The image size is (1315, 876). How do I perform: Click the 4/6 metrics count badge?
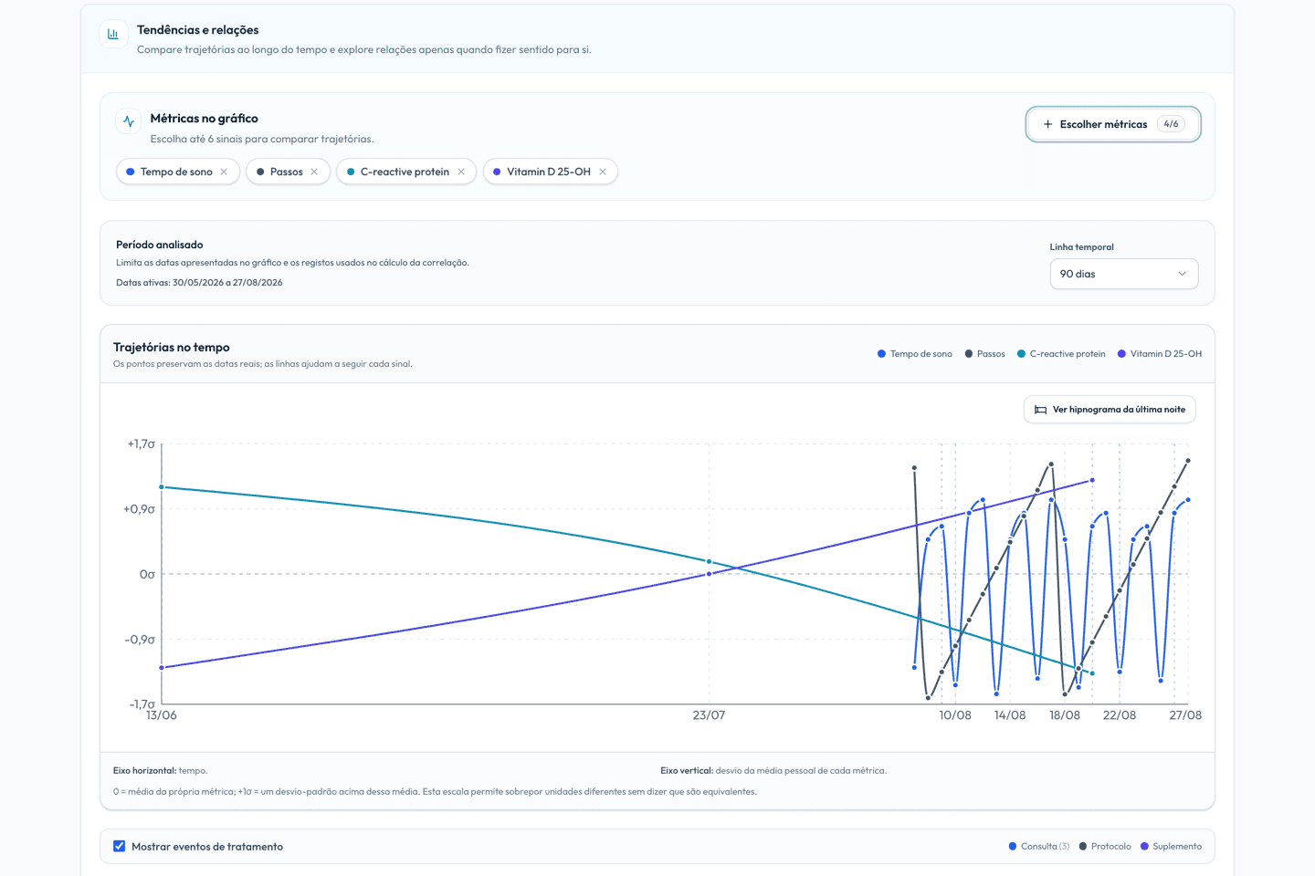tap(1171, 124)
